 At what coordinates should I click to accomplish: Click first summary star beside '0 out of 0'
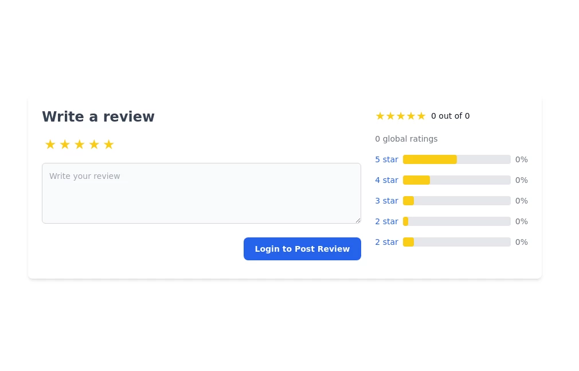pyautogui.click(x=380, y=116)
